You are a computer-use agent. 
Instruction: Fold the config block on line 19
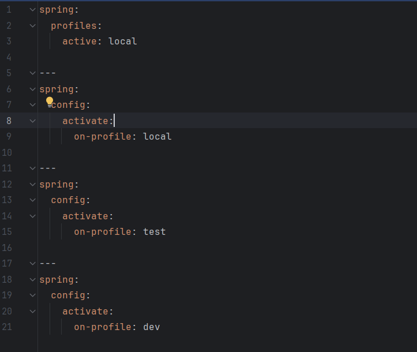(32, 295)
